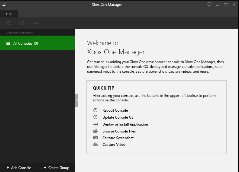Click the Create Group button
239x172 pixels.
pos(56,168)
